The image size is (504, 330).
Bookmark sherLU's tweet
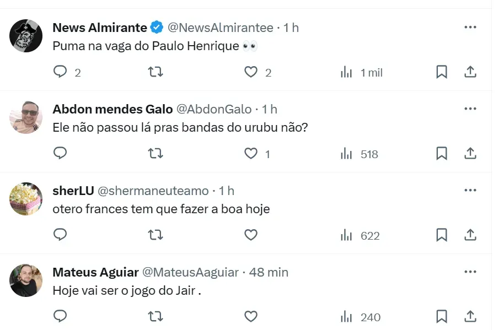[x=442, y=235]
